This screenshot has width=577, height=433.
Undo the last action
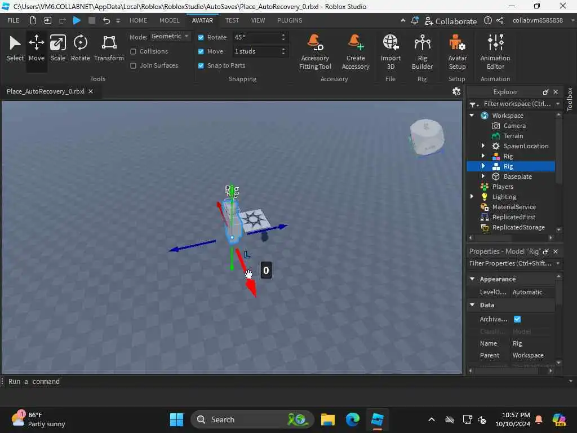click(x=106, y=20)
